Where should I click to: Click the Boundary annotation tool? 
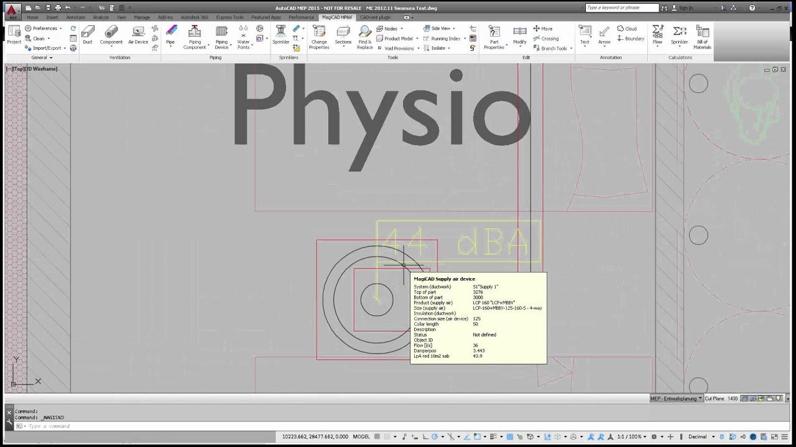click(631, 38)
